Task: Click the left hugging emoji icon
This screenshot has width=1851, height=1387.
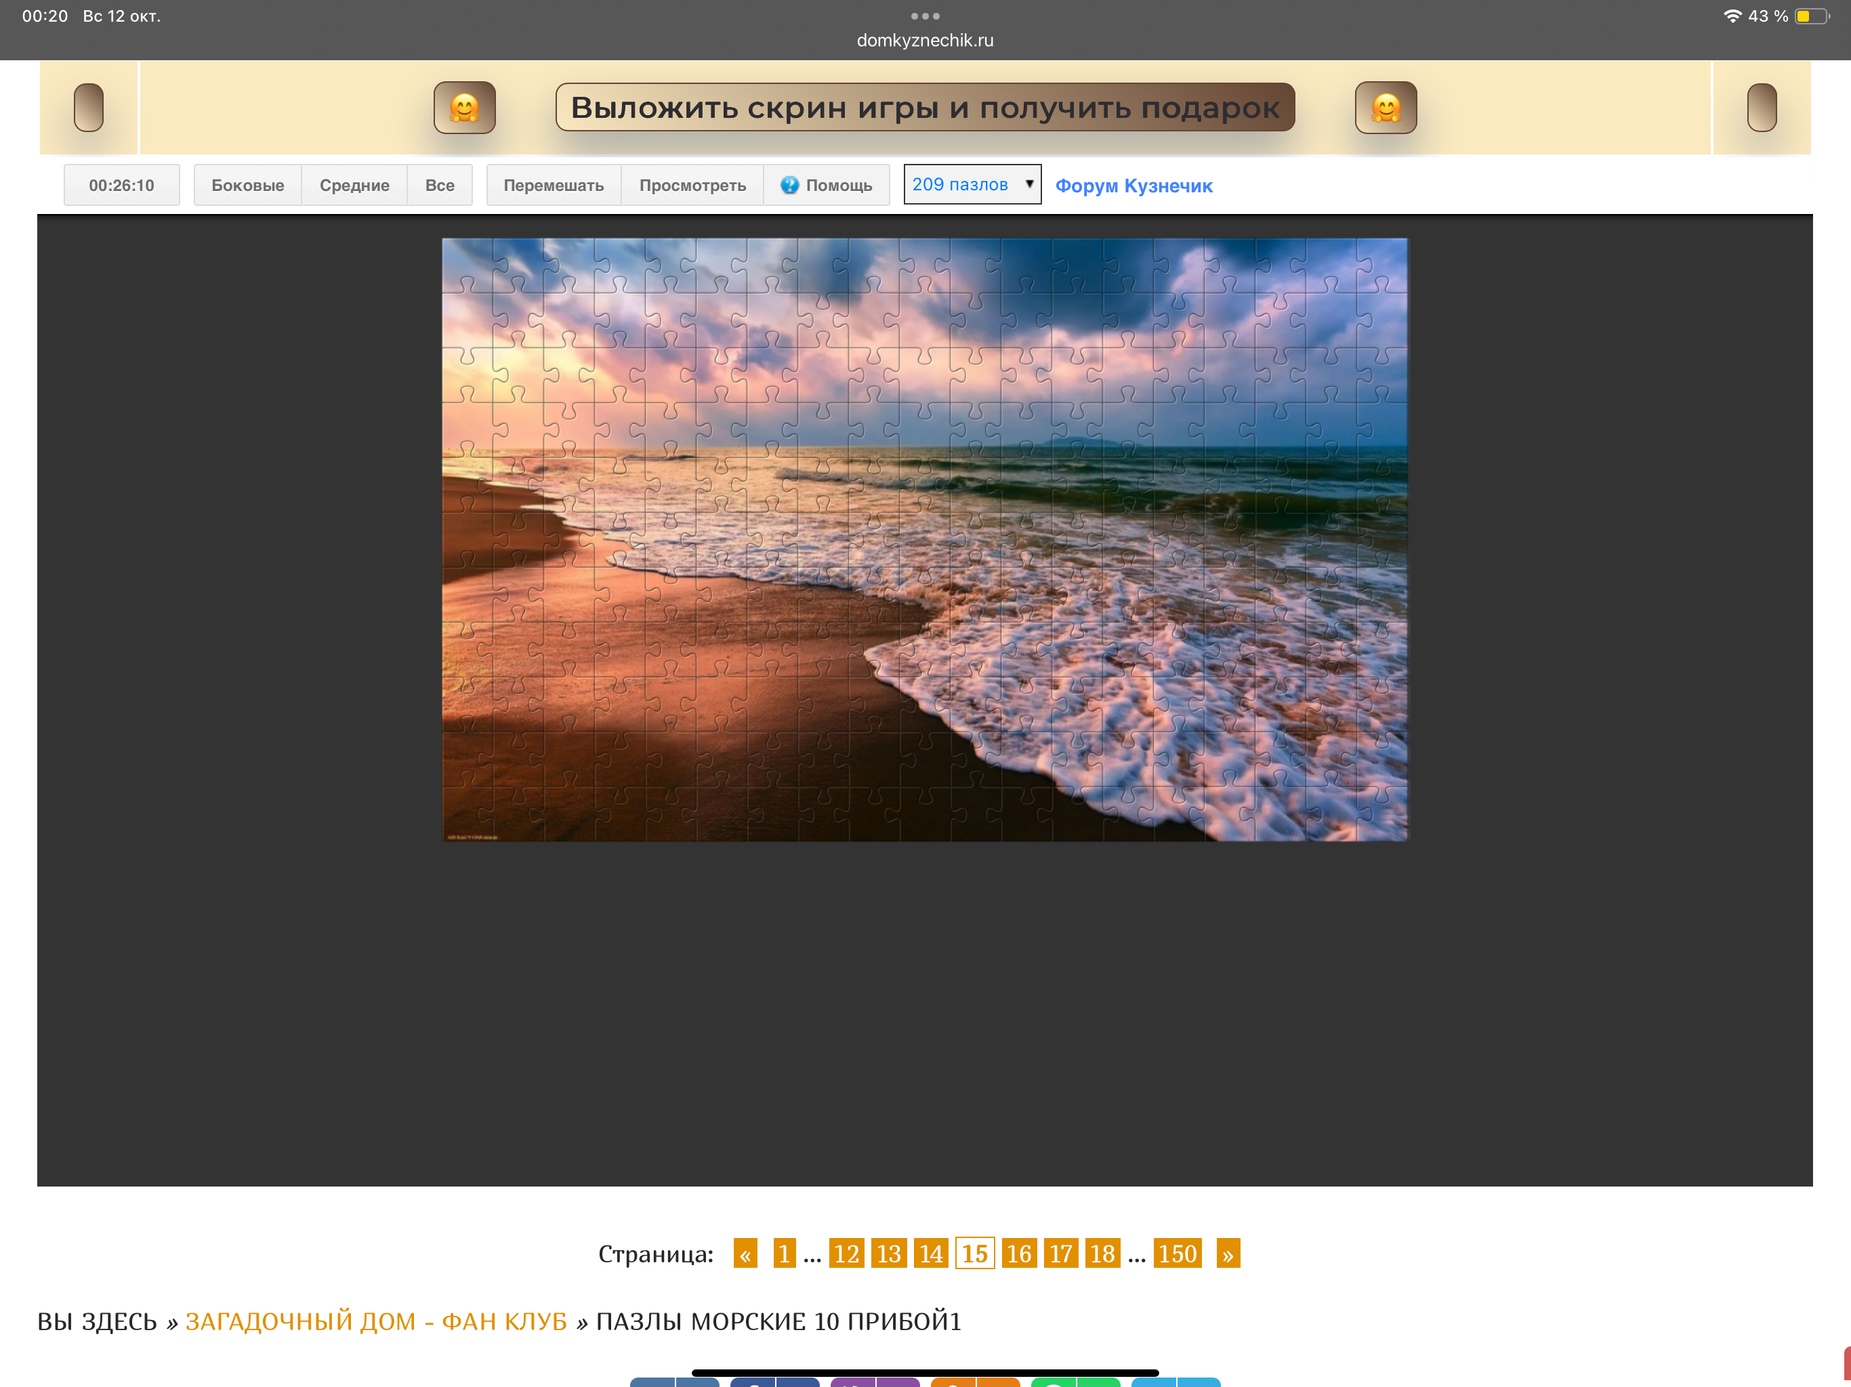Action: (x=464, y=108)
